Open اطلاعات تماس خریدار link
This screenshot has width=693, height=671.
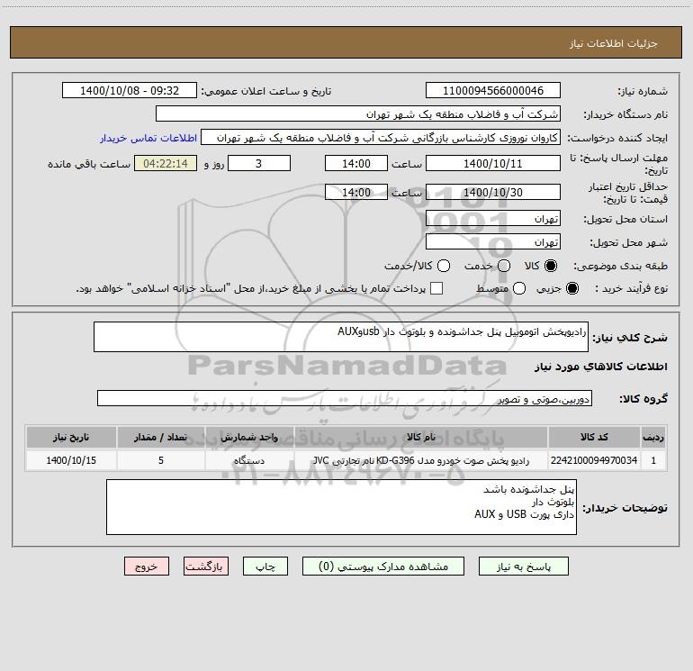[148, 138]
